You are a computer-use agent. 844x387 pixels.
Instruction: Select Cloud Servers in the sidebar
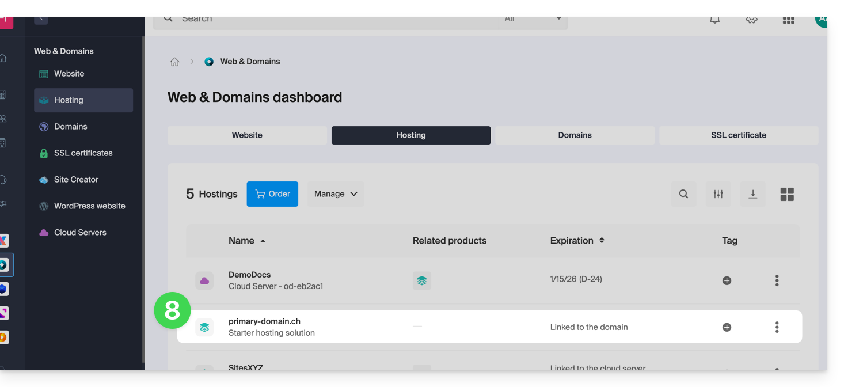click(x=80, y=233)
